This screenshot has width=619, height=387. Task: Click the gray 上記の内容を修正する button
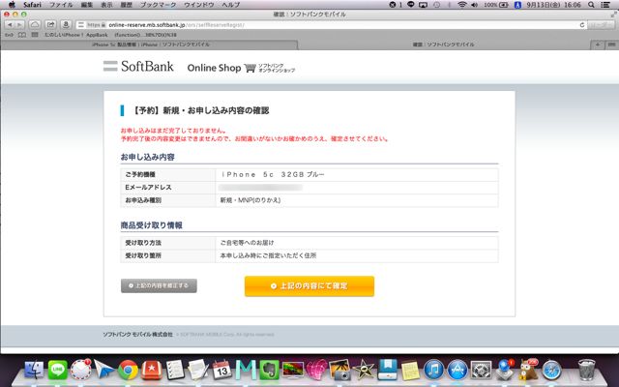coord(159,285)
